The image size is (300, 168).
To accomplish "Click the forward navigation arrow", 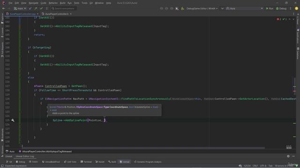I will [x=9, y=8].
